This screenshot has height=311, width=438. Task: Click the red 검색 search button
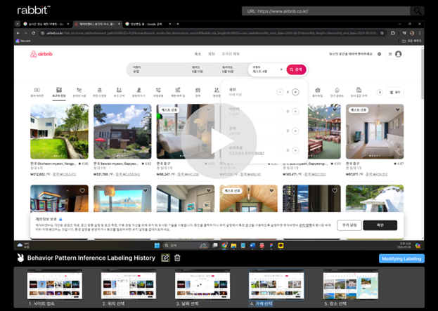(296, 70)
